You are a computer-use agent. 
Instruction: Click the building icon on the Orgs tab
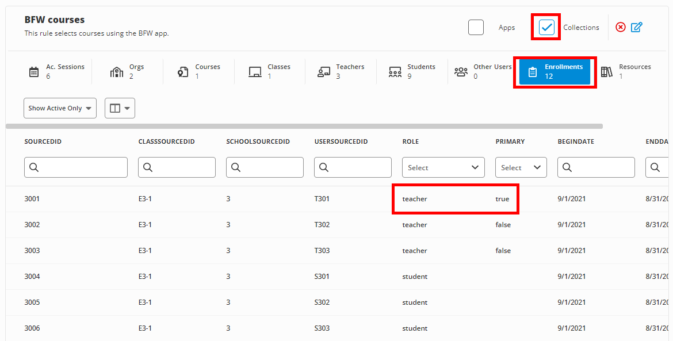coord(116,71)
